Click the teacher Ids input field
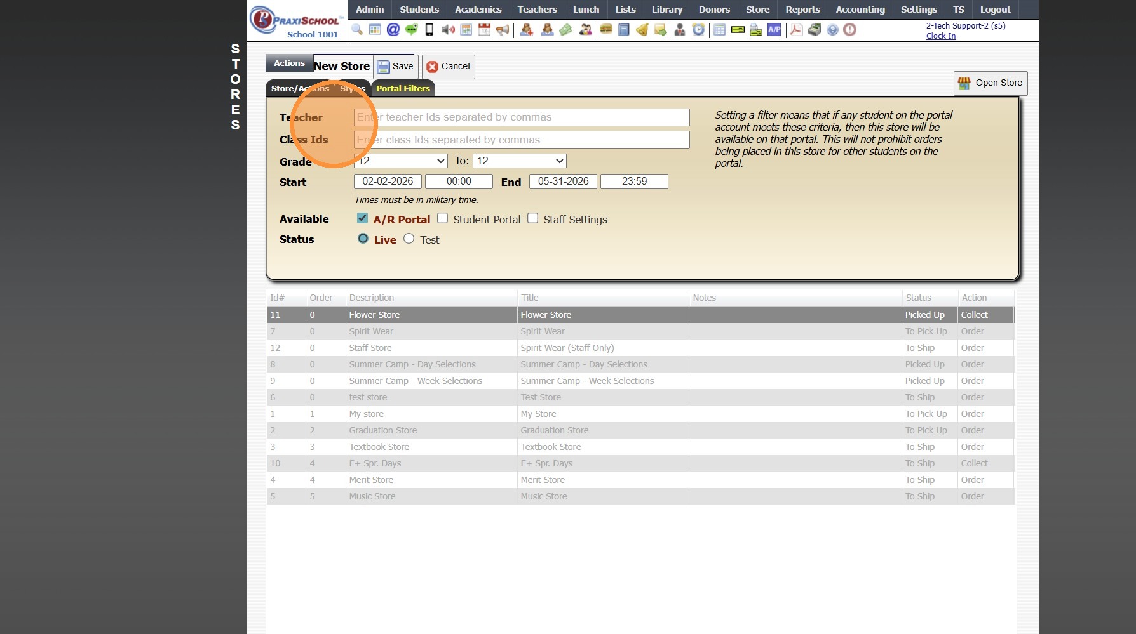The width and height of the screenshot is (1136, 634). [x=522, y=117]
